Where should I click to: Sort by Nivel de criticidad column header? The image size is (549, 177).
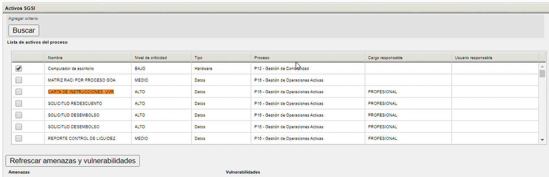coord(161,57)
